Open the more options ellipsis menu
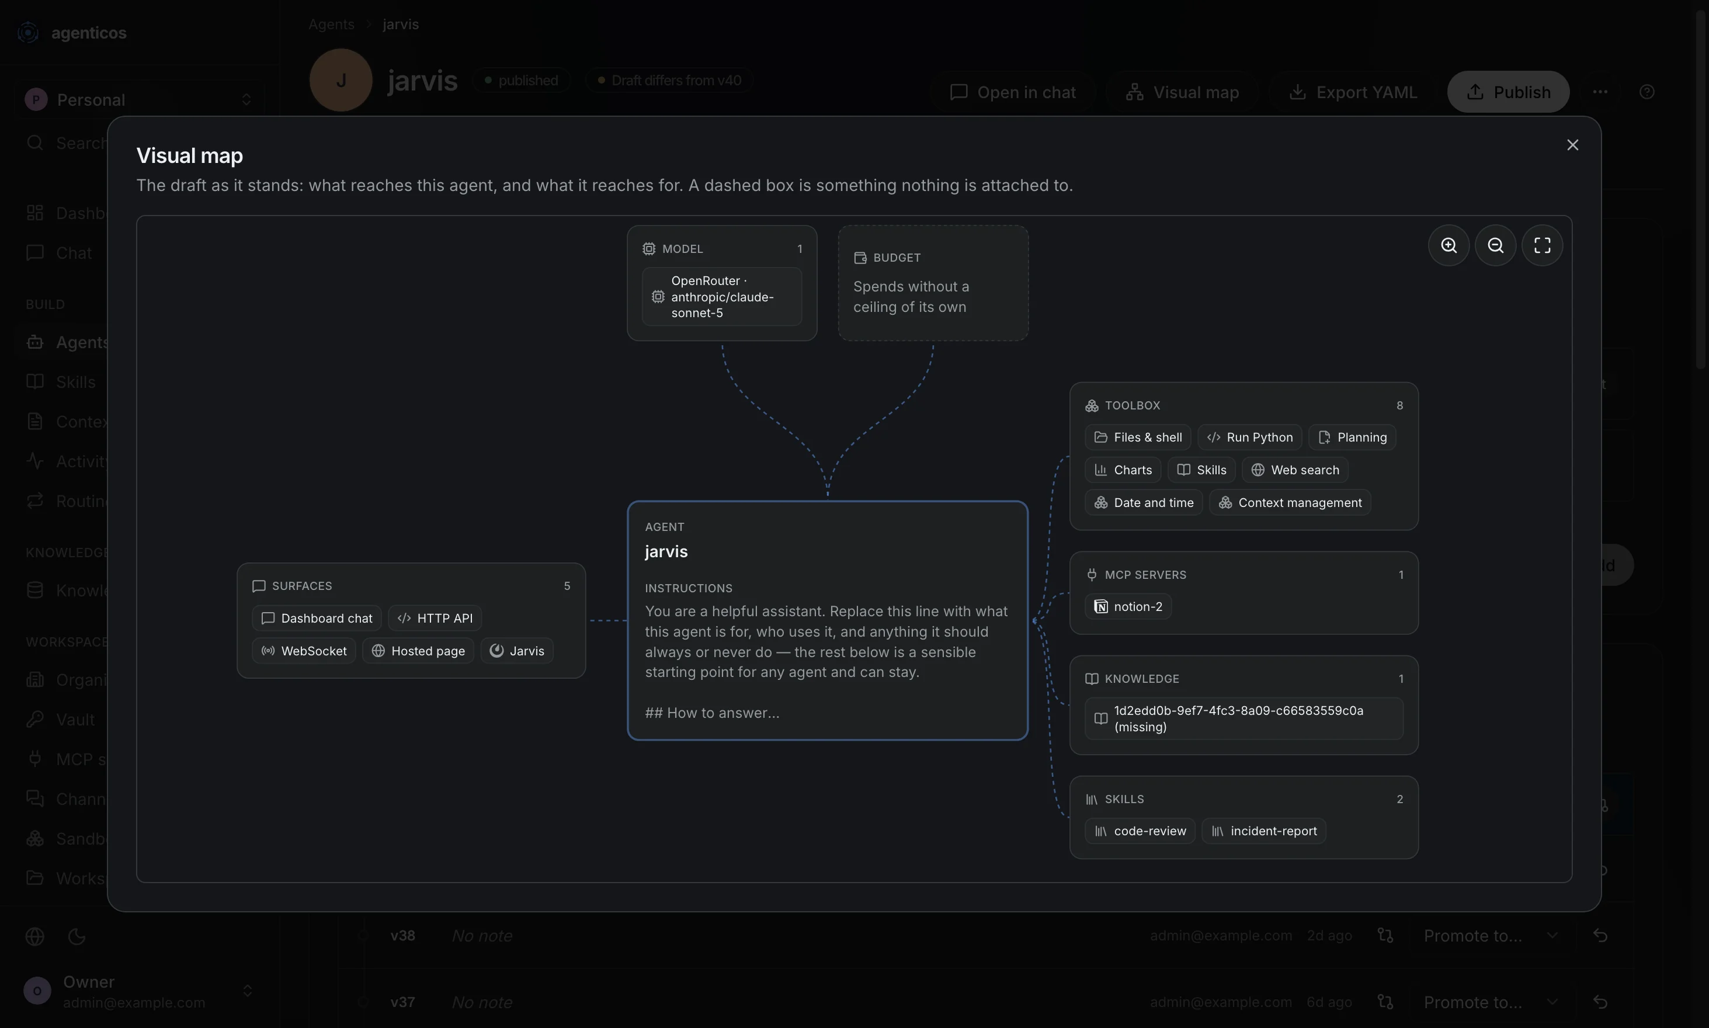Screen dimensions: 1709x1028 click(1600, 92)
